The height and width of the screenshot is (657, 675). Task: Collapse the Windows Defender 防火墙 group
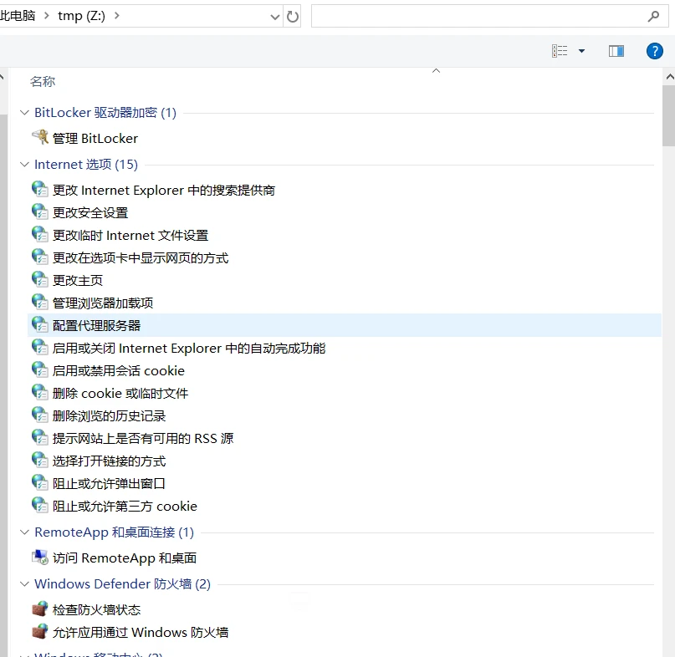click(x=24, y=583)
